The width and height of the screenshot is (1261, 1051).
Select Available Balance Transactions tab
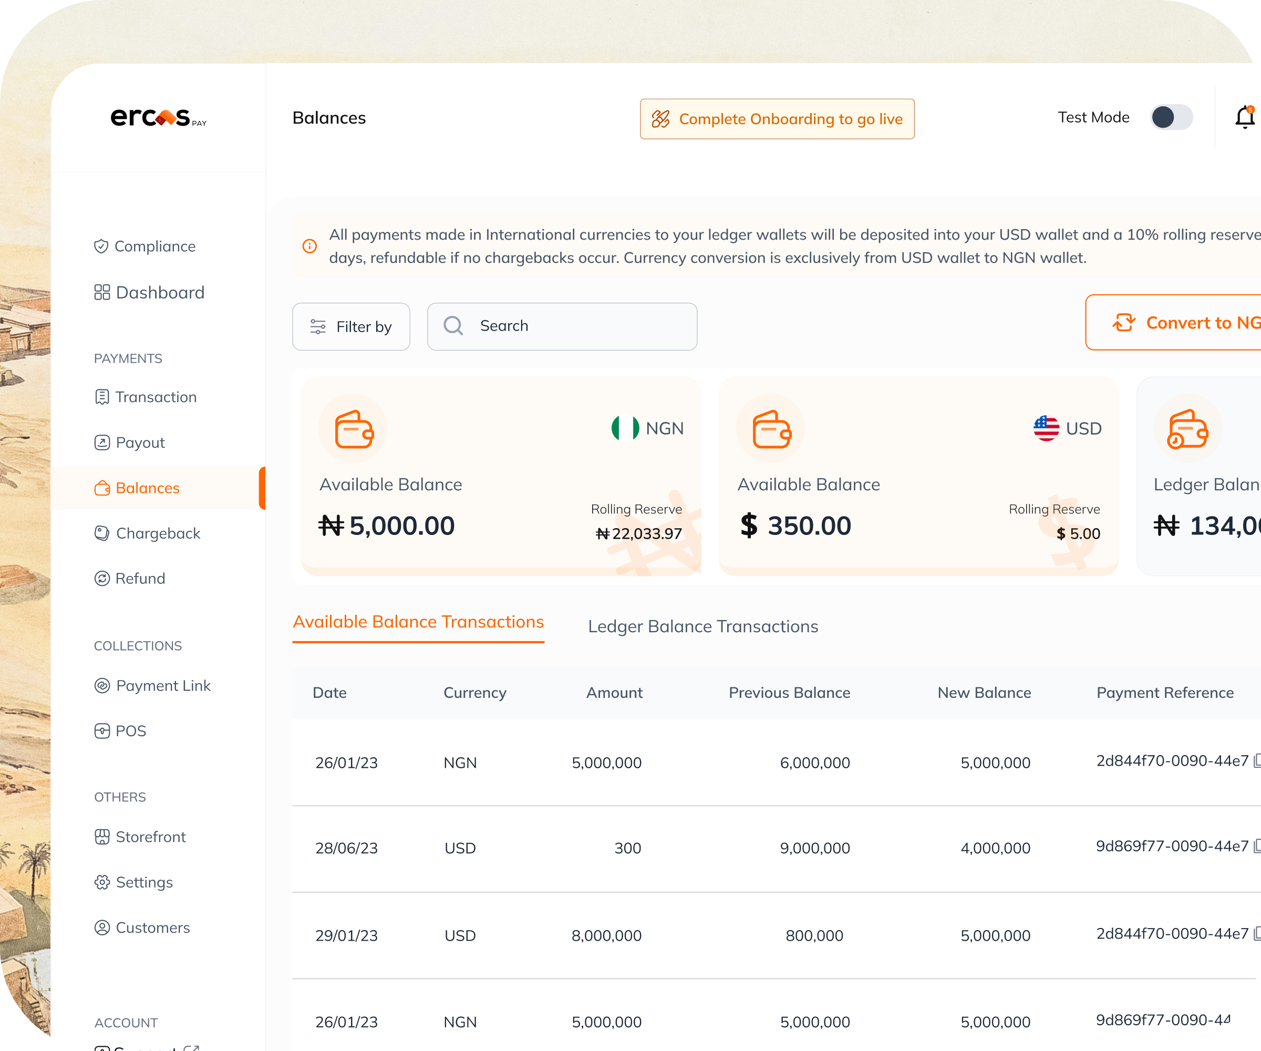[418, 622]
